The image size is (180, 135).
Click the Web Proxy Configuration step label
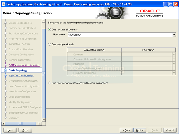coord(22,92)
